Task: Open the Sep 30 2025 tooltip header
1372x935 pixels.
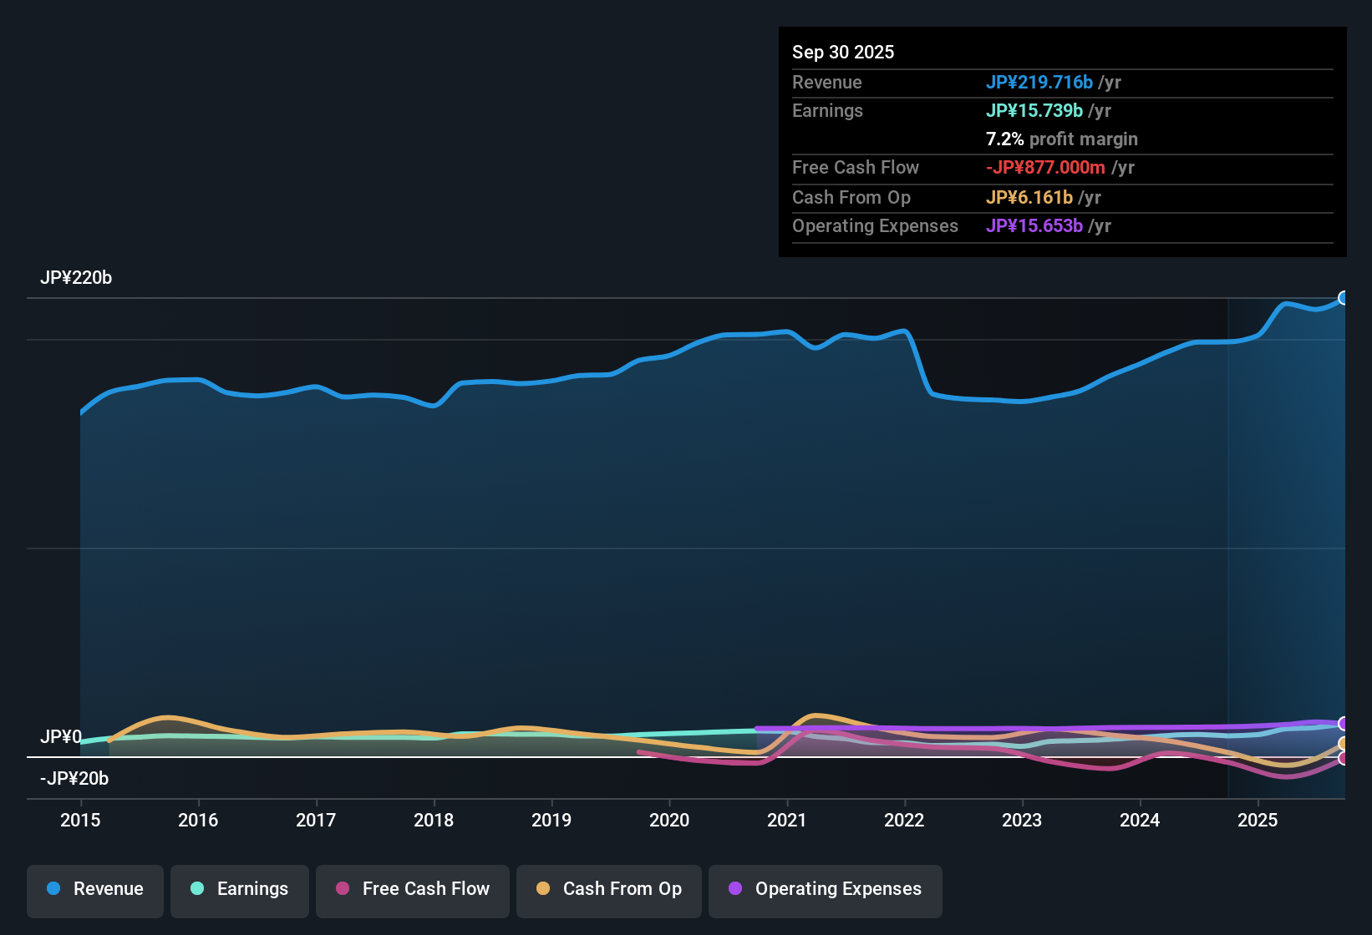Action: (843, 52)
